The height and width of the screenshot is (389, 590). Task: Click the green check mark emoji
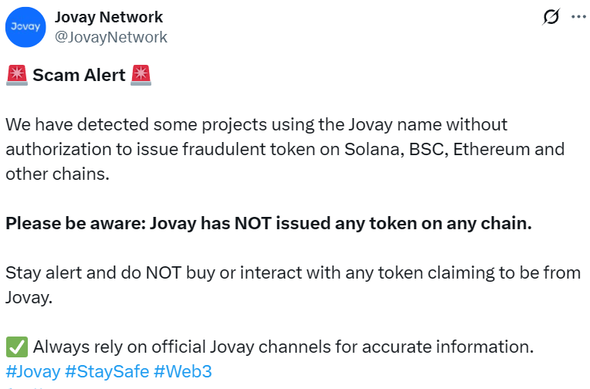[x=15, y=347]
